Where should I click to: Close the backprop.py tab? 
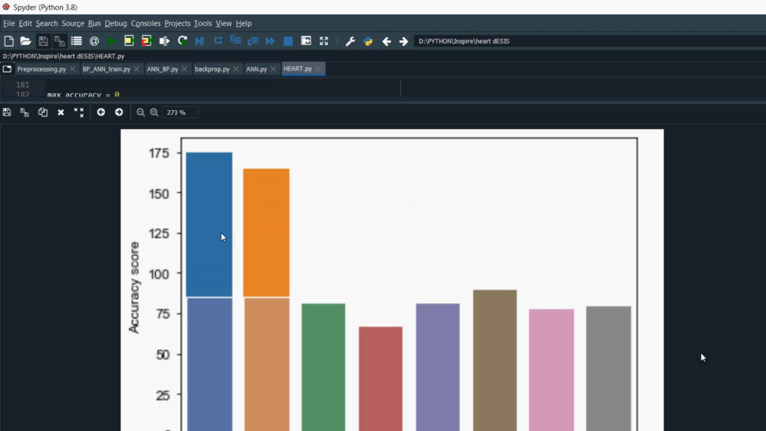236,69
